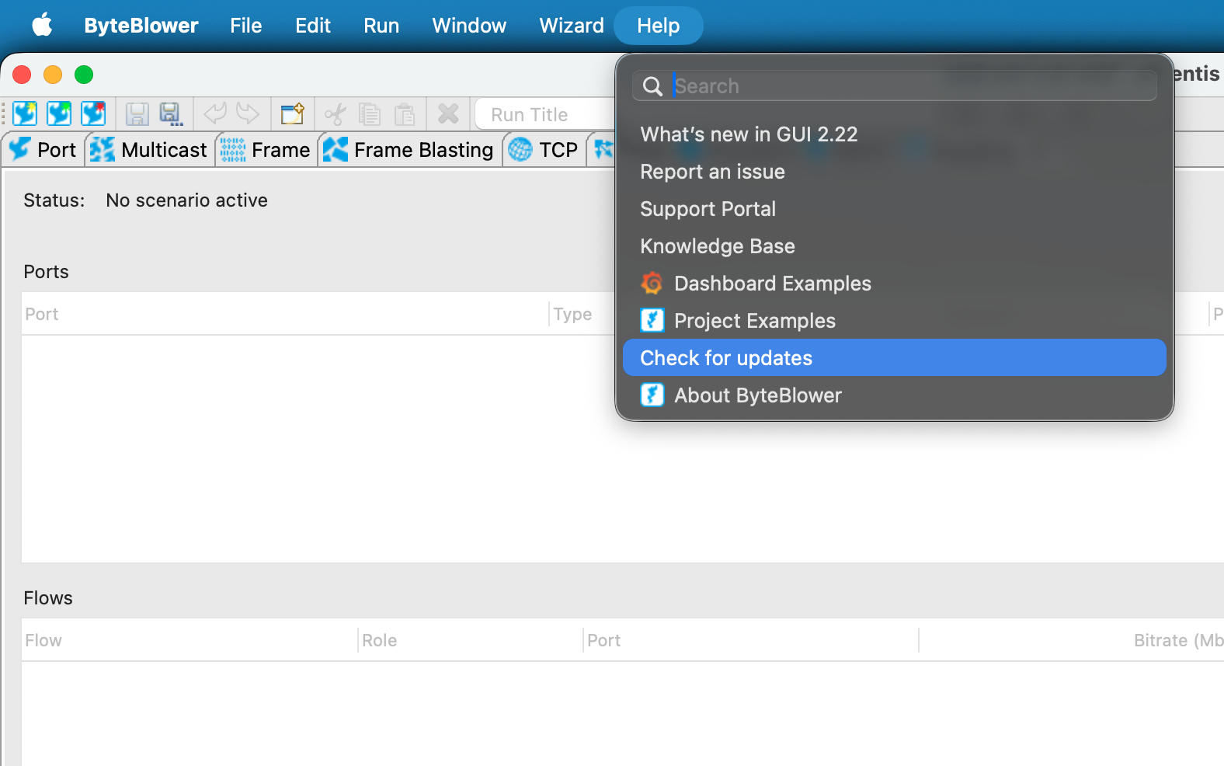Click the project icon with red star
Image resolution: width=1224 pixels, height=766 pixels.
(x=93, y=114)
